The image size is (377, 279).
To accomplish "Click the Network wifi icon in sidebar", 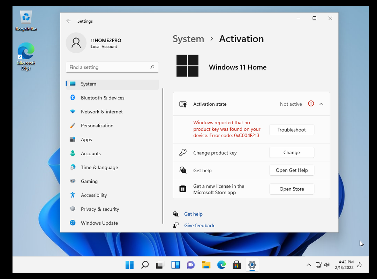I will [x=73, y=112].
